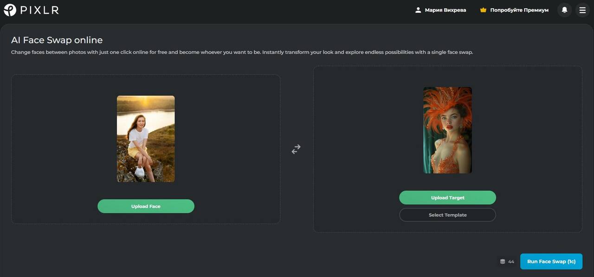Screen dimensions: 594x277
Task: Click the Select Template button
Action: pos(447,215)
